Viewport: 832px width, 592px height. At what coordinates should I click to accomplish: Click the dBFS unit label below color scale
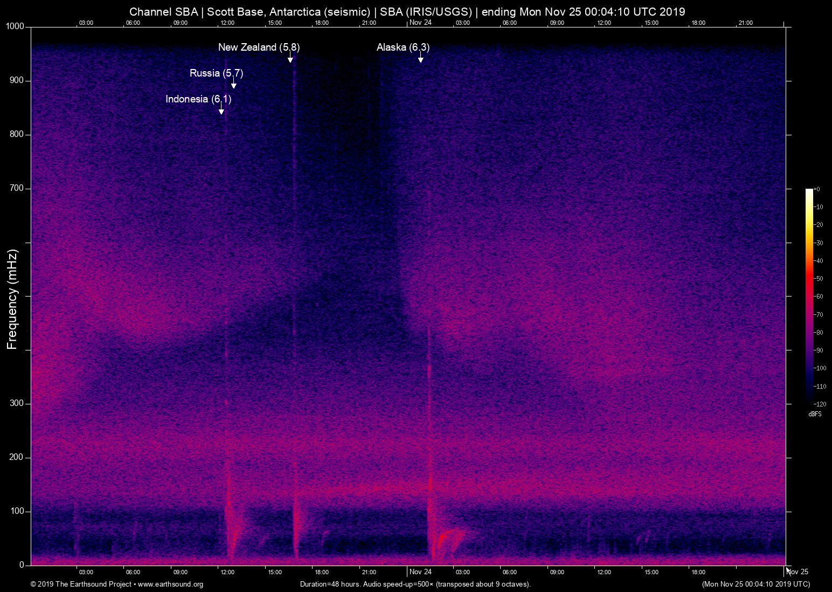click(x=815, y=414)
